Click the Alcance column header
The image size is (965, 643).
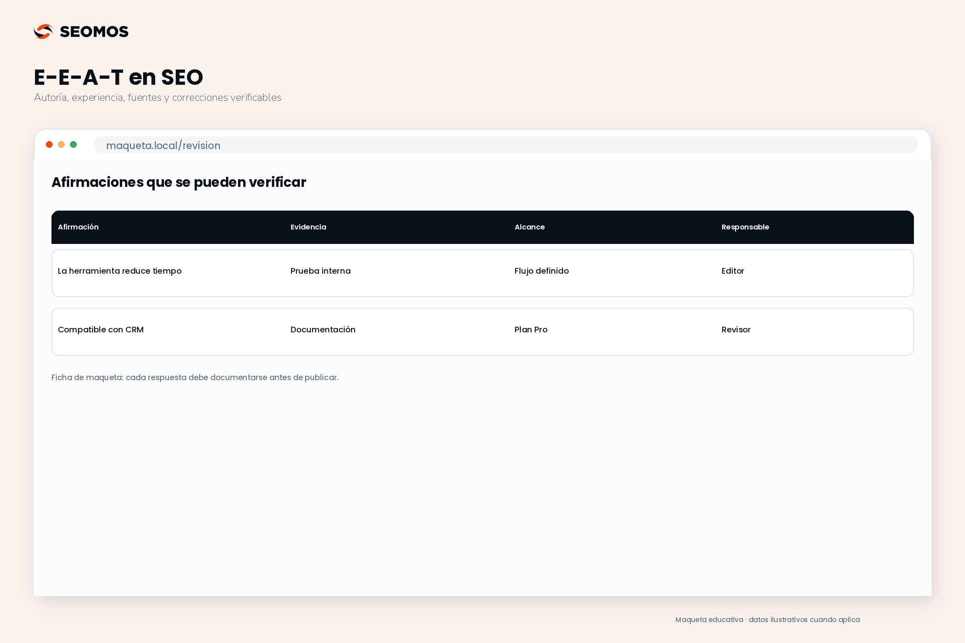pyautogui.click(x=529, y=227)
